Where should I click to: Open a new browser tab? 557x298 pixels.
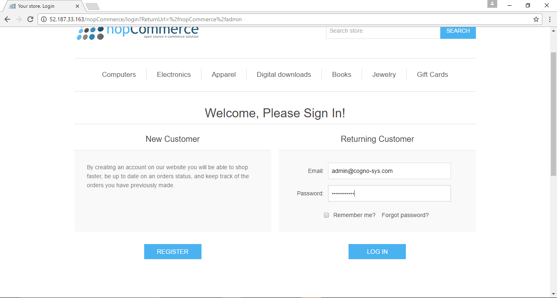(93, 6)
